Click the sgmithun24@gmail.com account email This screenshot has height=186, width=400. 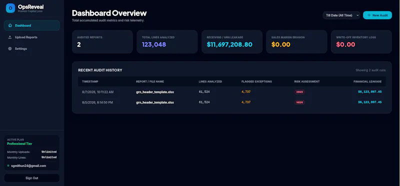tap(28, 166)
